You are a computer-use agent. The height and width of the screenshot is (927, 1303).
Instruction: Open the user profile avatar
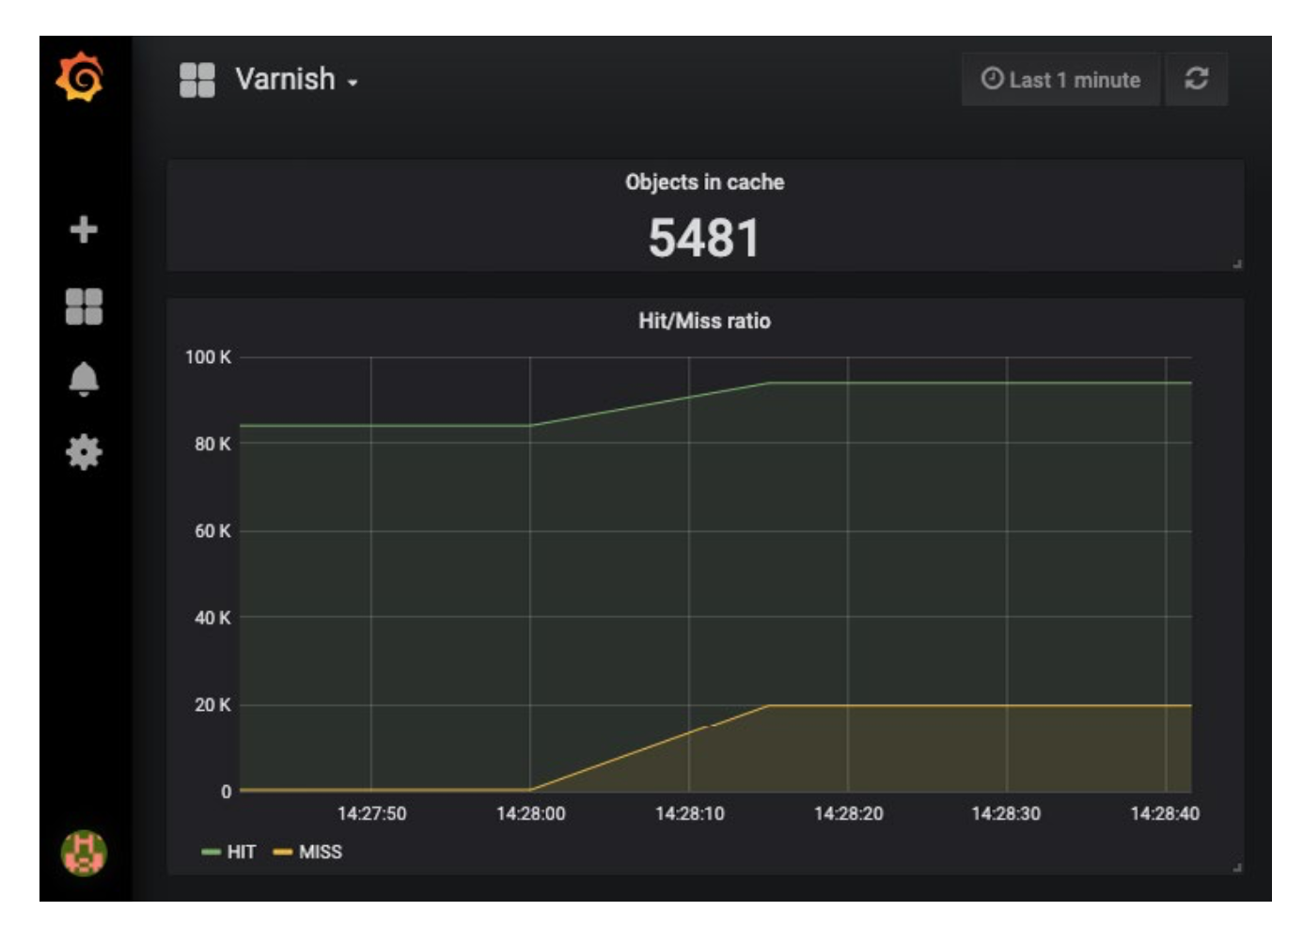(84, 853)
